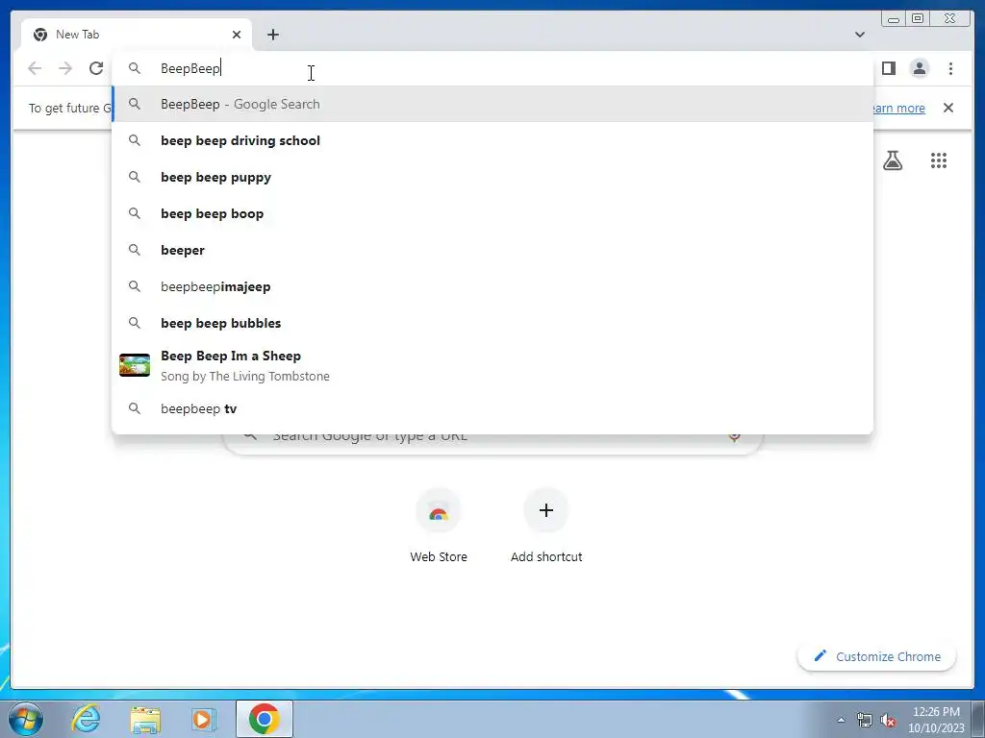Show hidden tray icons arrow
Viewport: 985px width, 738px height.
coord(841,720)
